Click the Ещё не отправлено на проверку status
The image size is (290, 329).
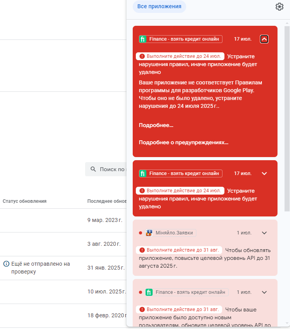pos(41,268)
